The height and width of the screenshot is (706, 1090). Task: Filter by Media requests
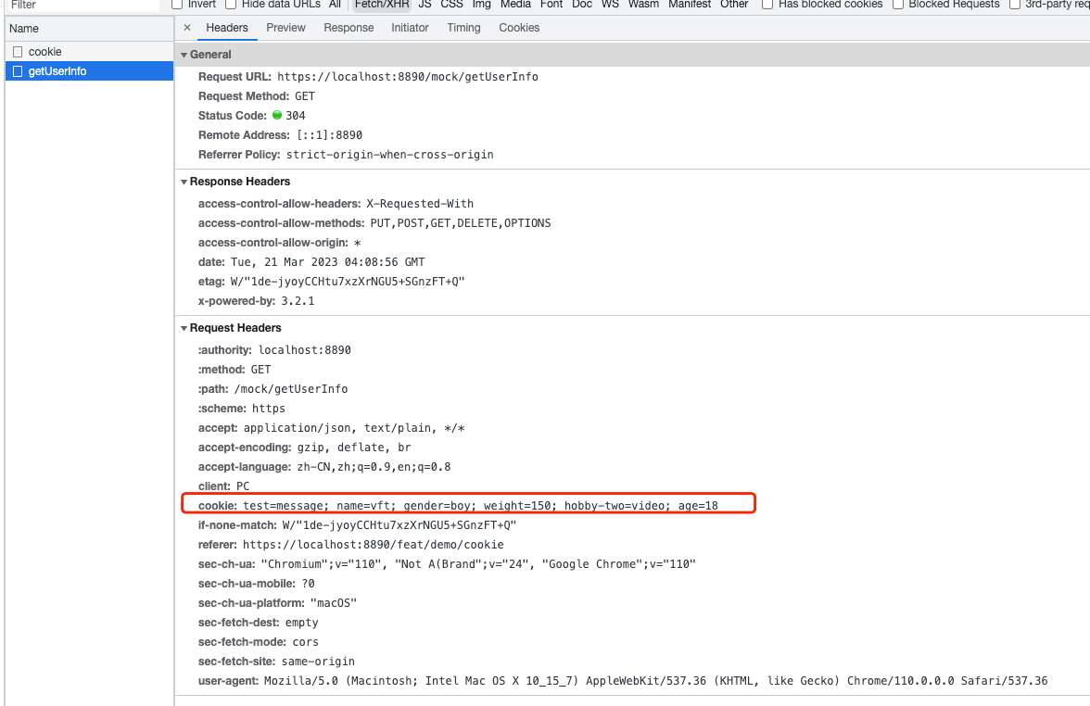click(515, 4)
